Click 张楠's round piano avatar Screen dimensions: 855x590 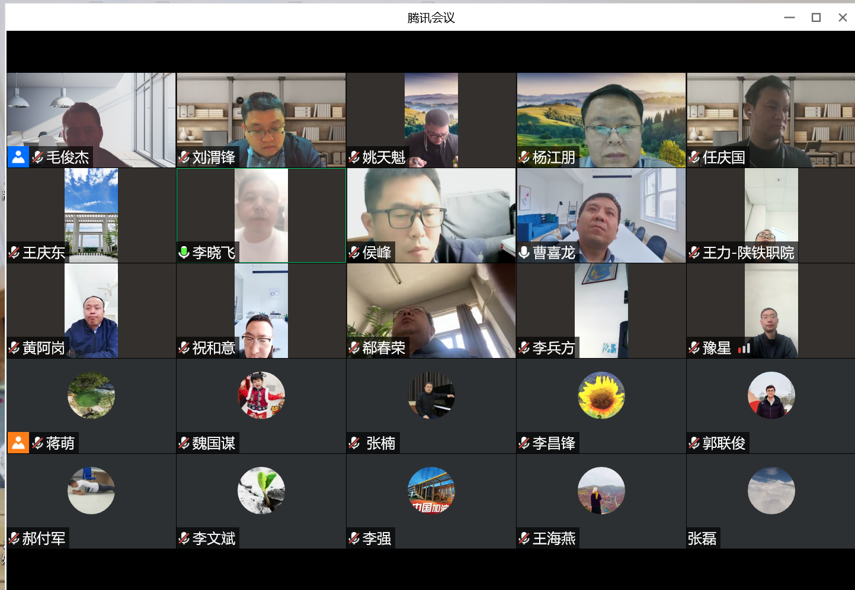pos(431,395)
